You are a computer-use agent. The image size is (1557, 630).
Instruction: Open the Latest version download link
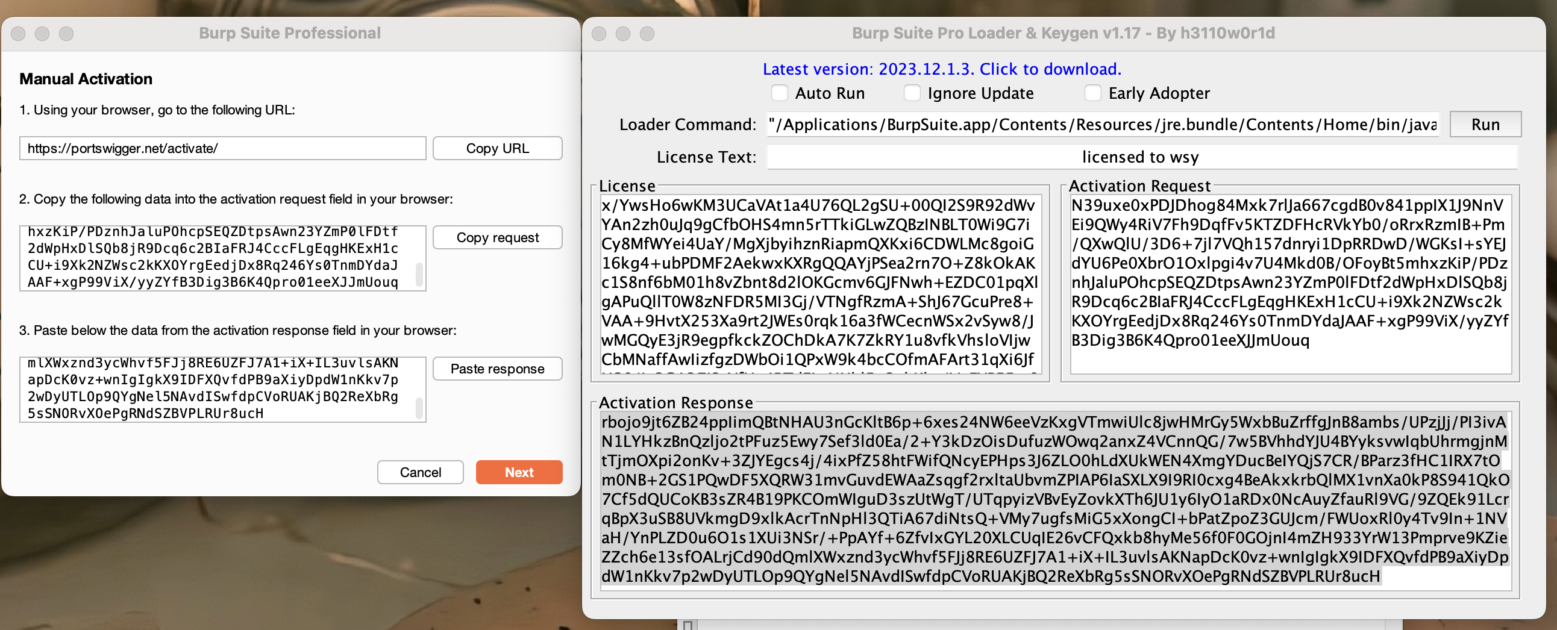pyautogui.click(x=942, y=69)
